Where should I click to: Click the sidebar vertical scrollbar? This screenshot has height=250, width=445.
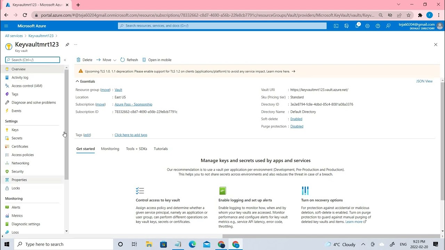(66, 125)
